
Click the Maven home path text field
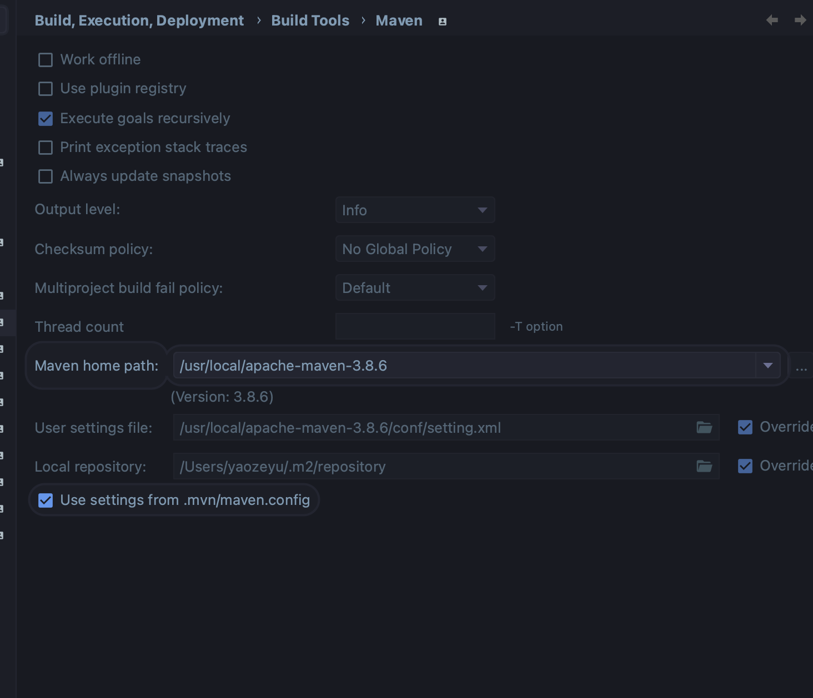(x=465, y=366)
